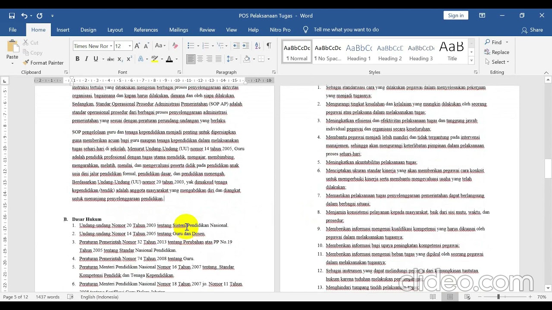Apply the Title style

click(x=452, y=52)
